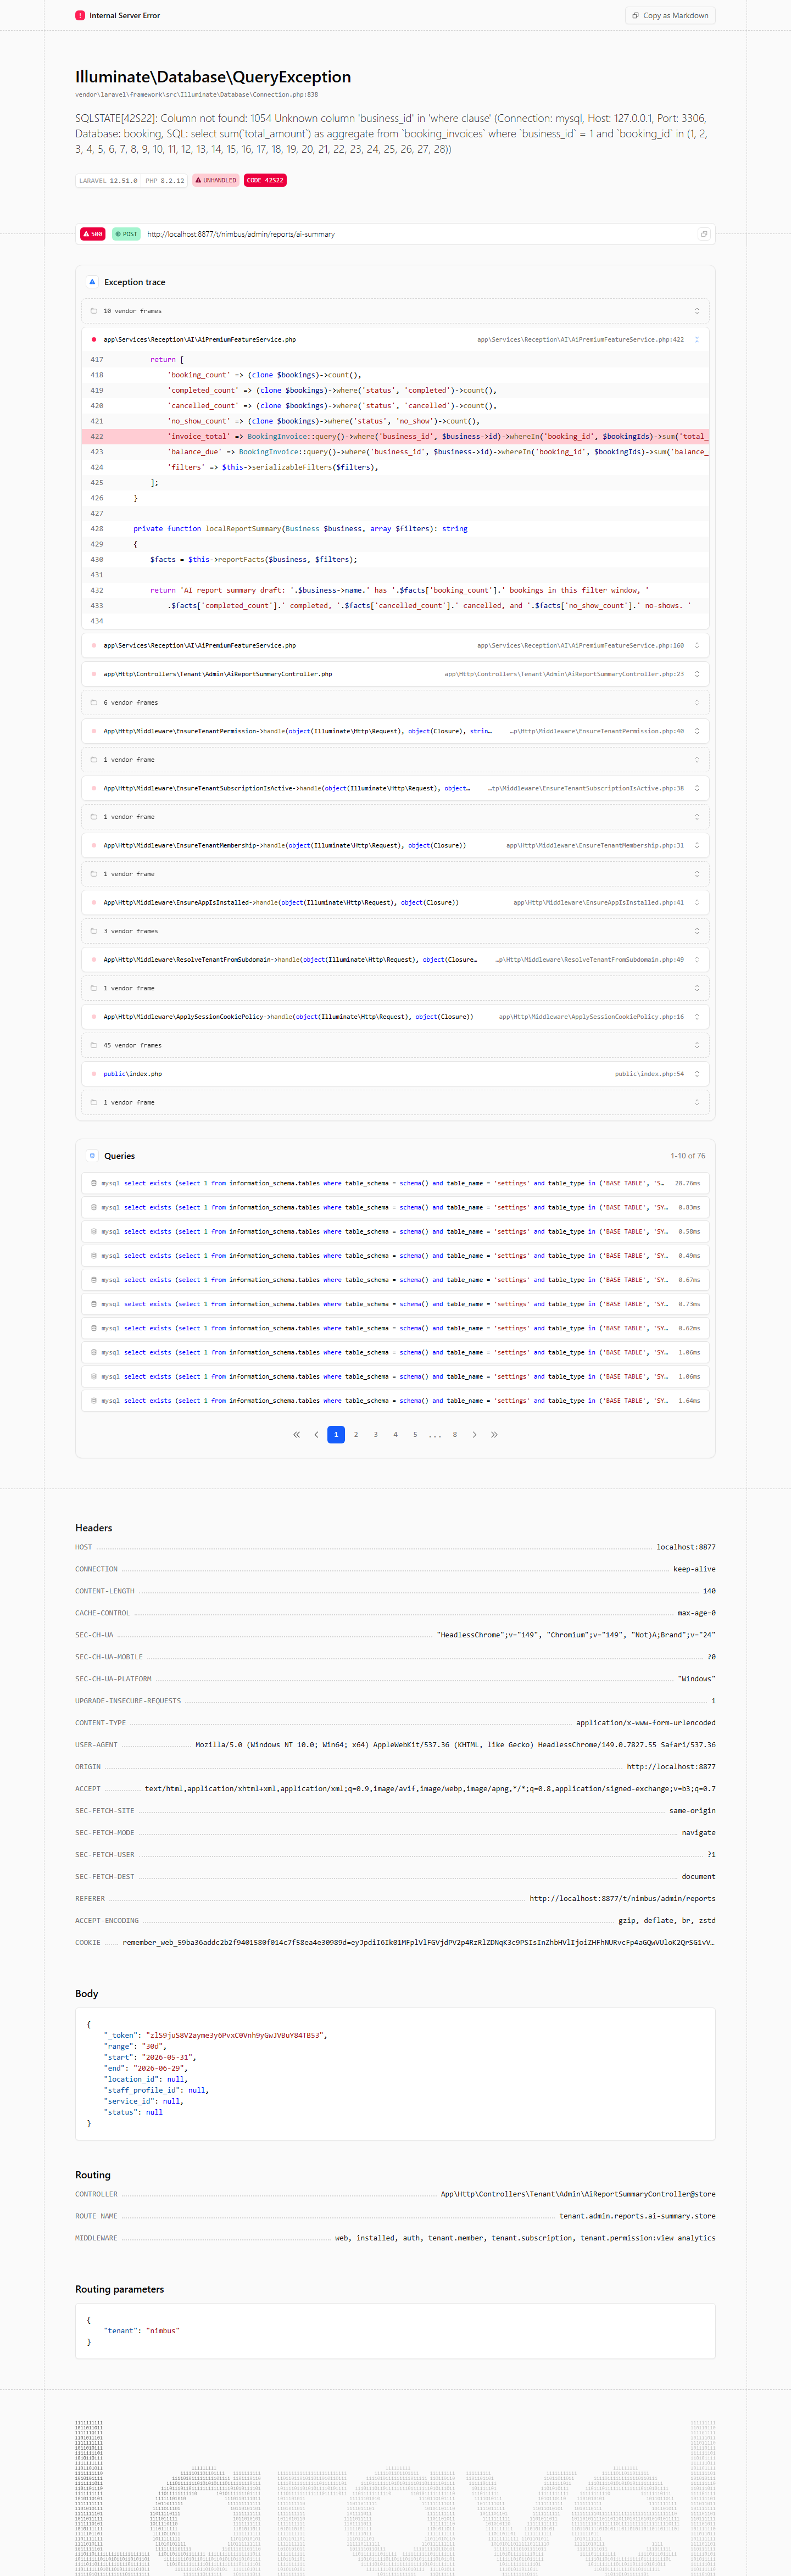
Task: Expand the 3 vendor frames group
Action: [x=697, y=931]
